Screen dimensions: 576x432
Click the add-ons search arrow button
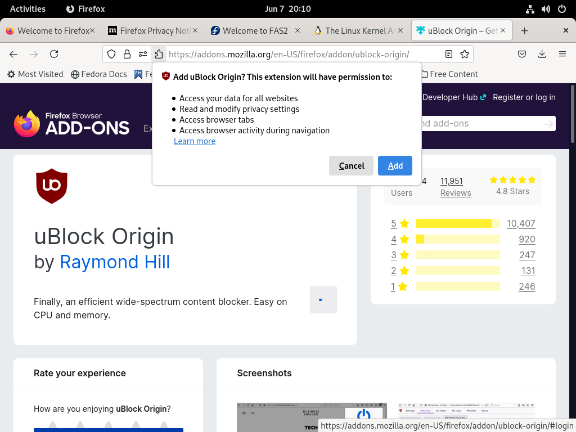[x=548, y=124]
